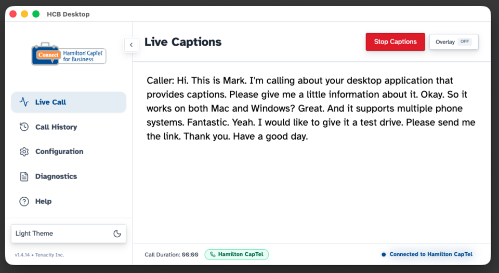The image size is (499, 273).
Task: Click the Call History clock icon
Action: tap(24, 127)
